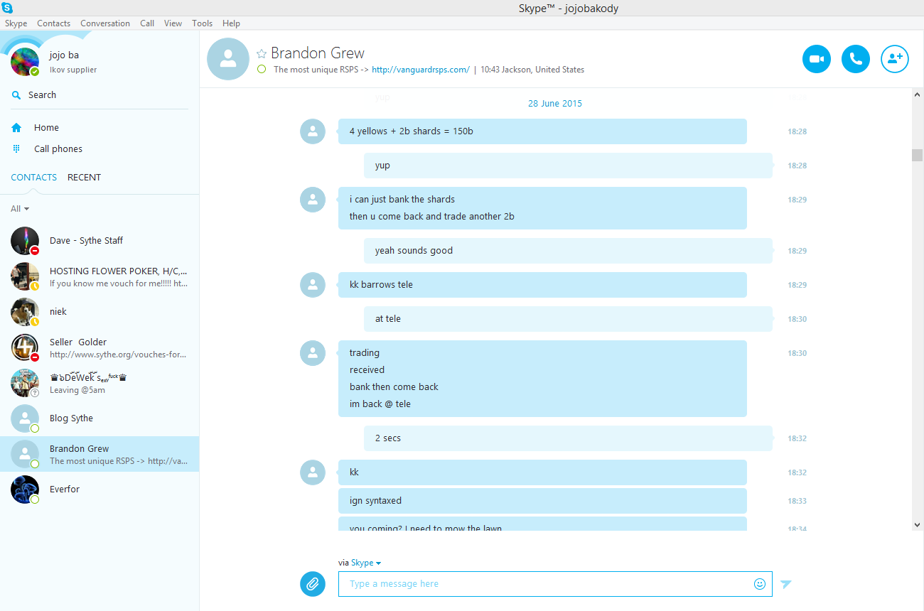924x611 pixels.
Task: Open the Skype menu
Action: click(x=16, y=23)
